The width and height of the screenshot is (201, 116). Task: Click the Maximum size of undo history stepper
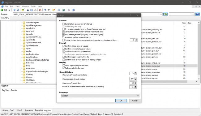tap(135, 79)
